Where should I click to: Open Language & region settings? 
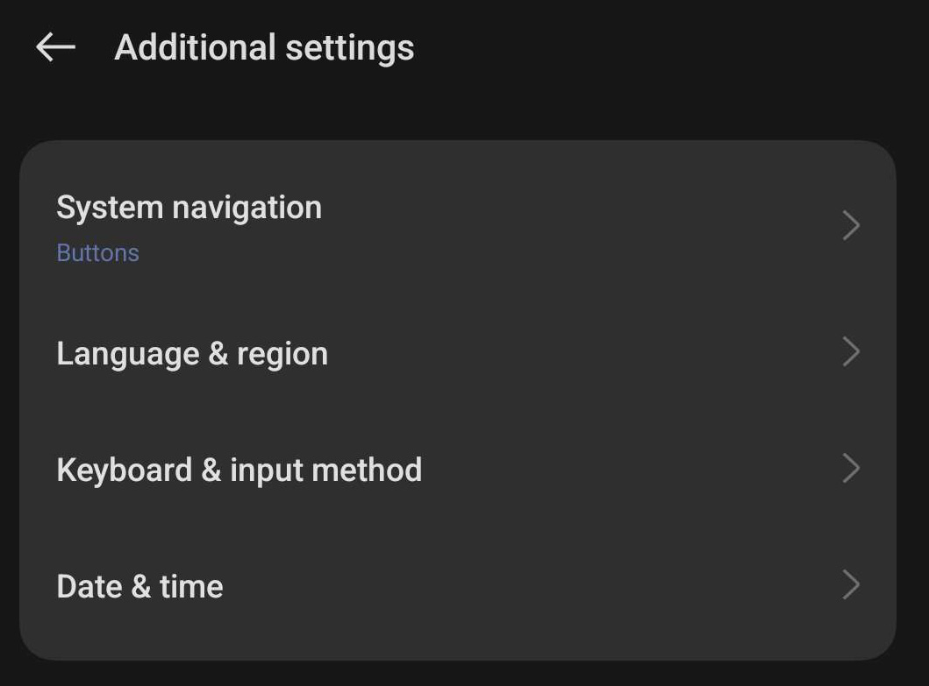pyautogui.click(x=456, y=353)
